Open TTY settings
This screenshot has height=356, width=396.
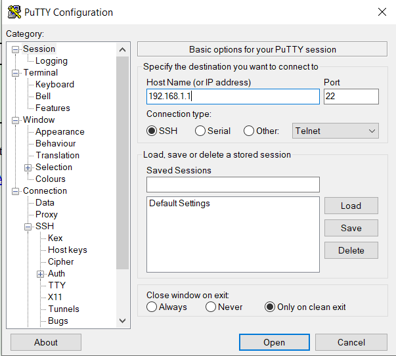click(x=57, y=286)
